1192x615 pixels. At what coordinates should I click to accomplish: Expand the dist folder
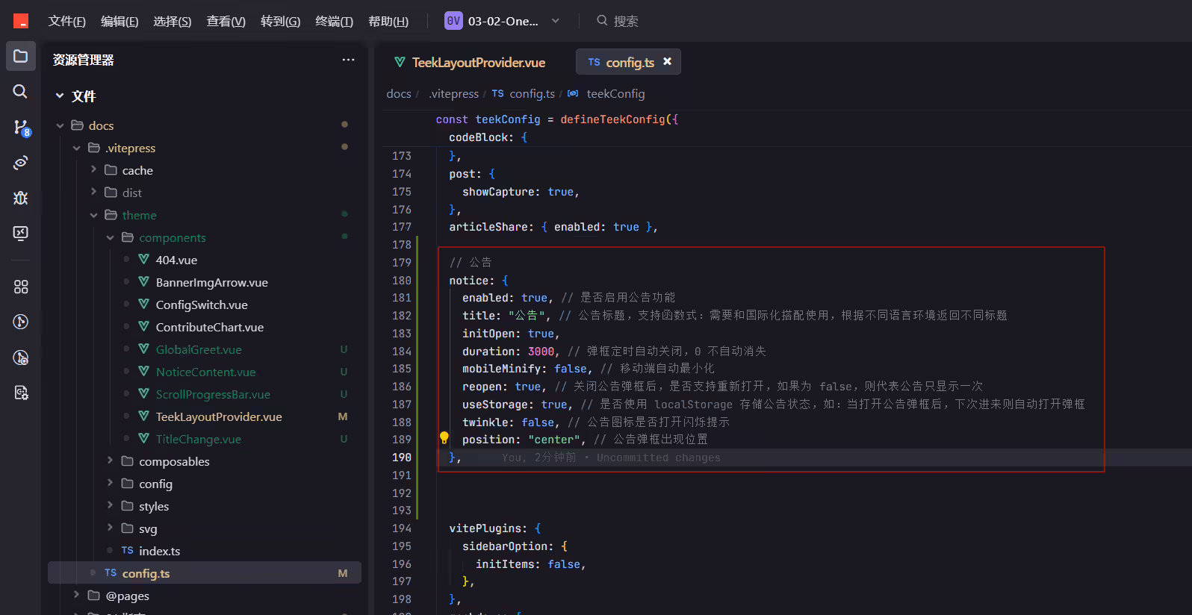[x=93, y=192]
